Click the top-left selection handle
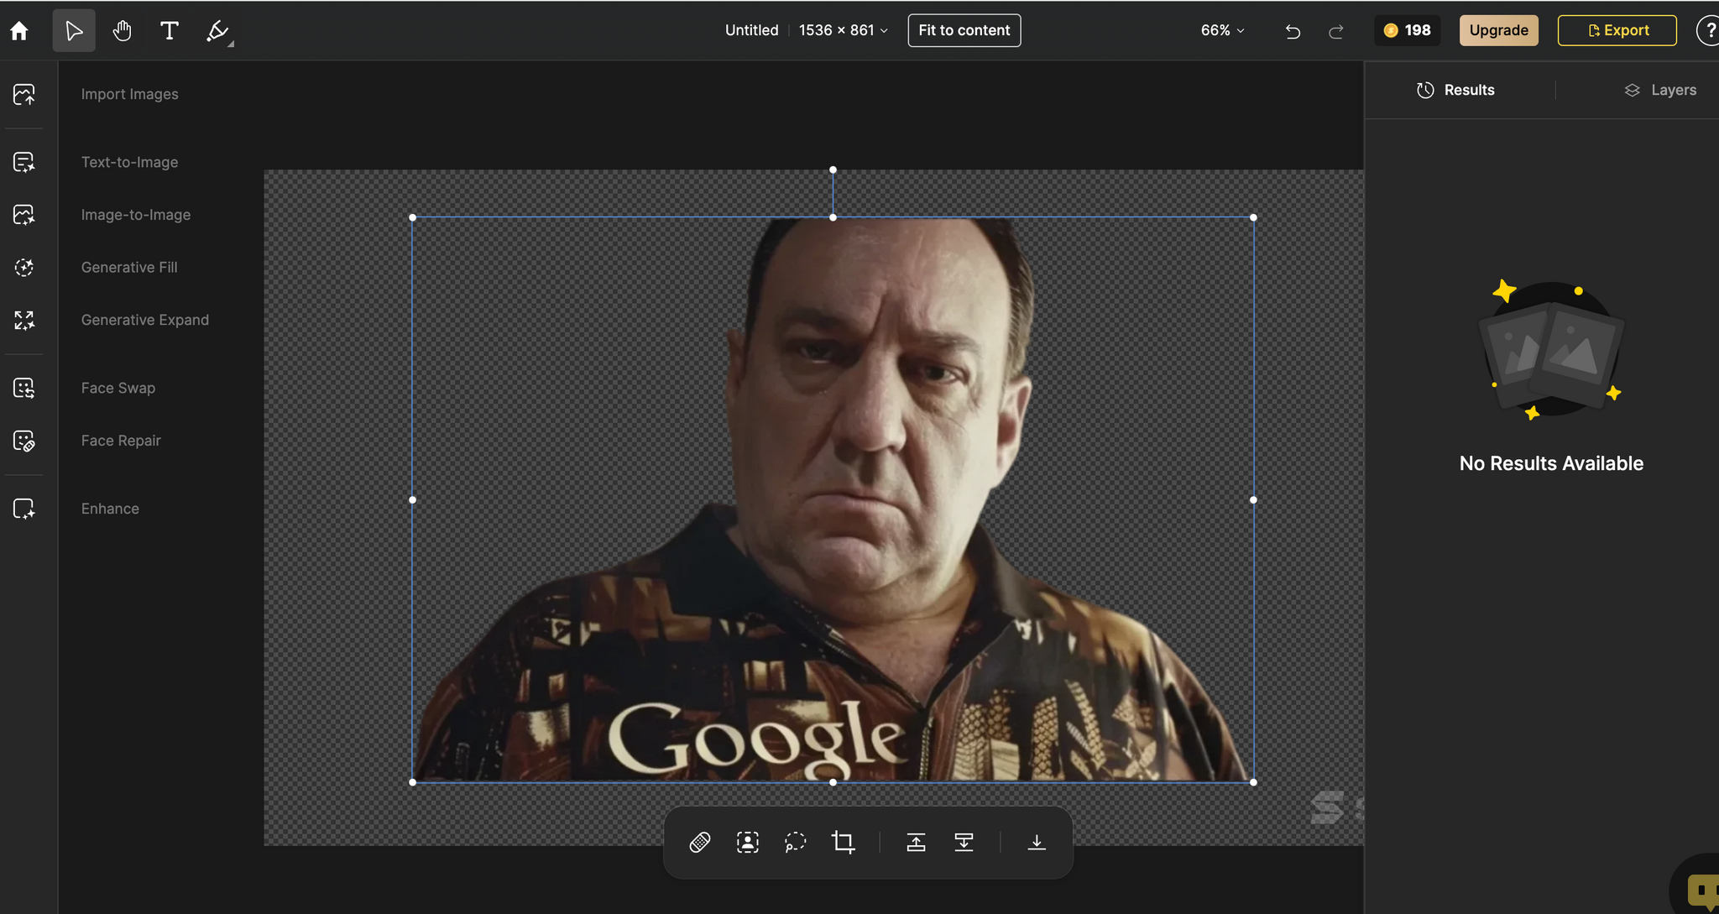The height and width of the screenshot is (914, 1719). click(x=412, y=217)
